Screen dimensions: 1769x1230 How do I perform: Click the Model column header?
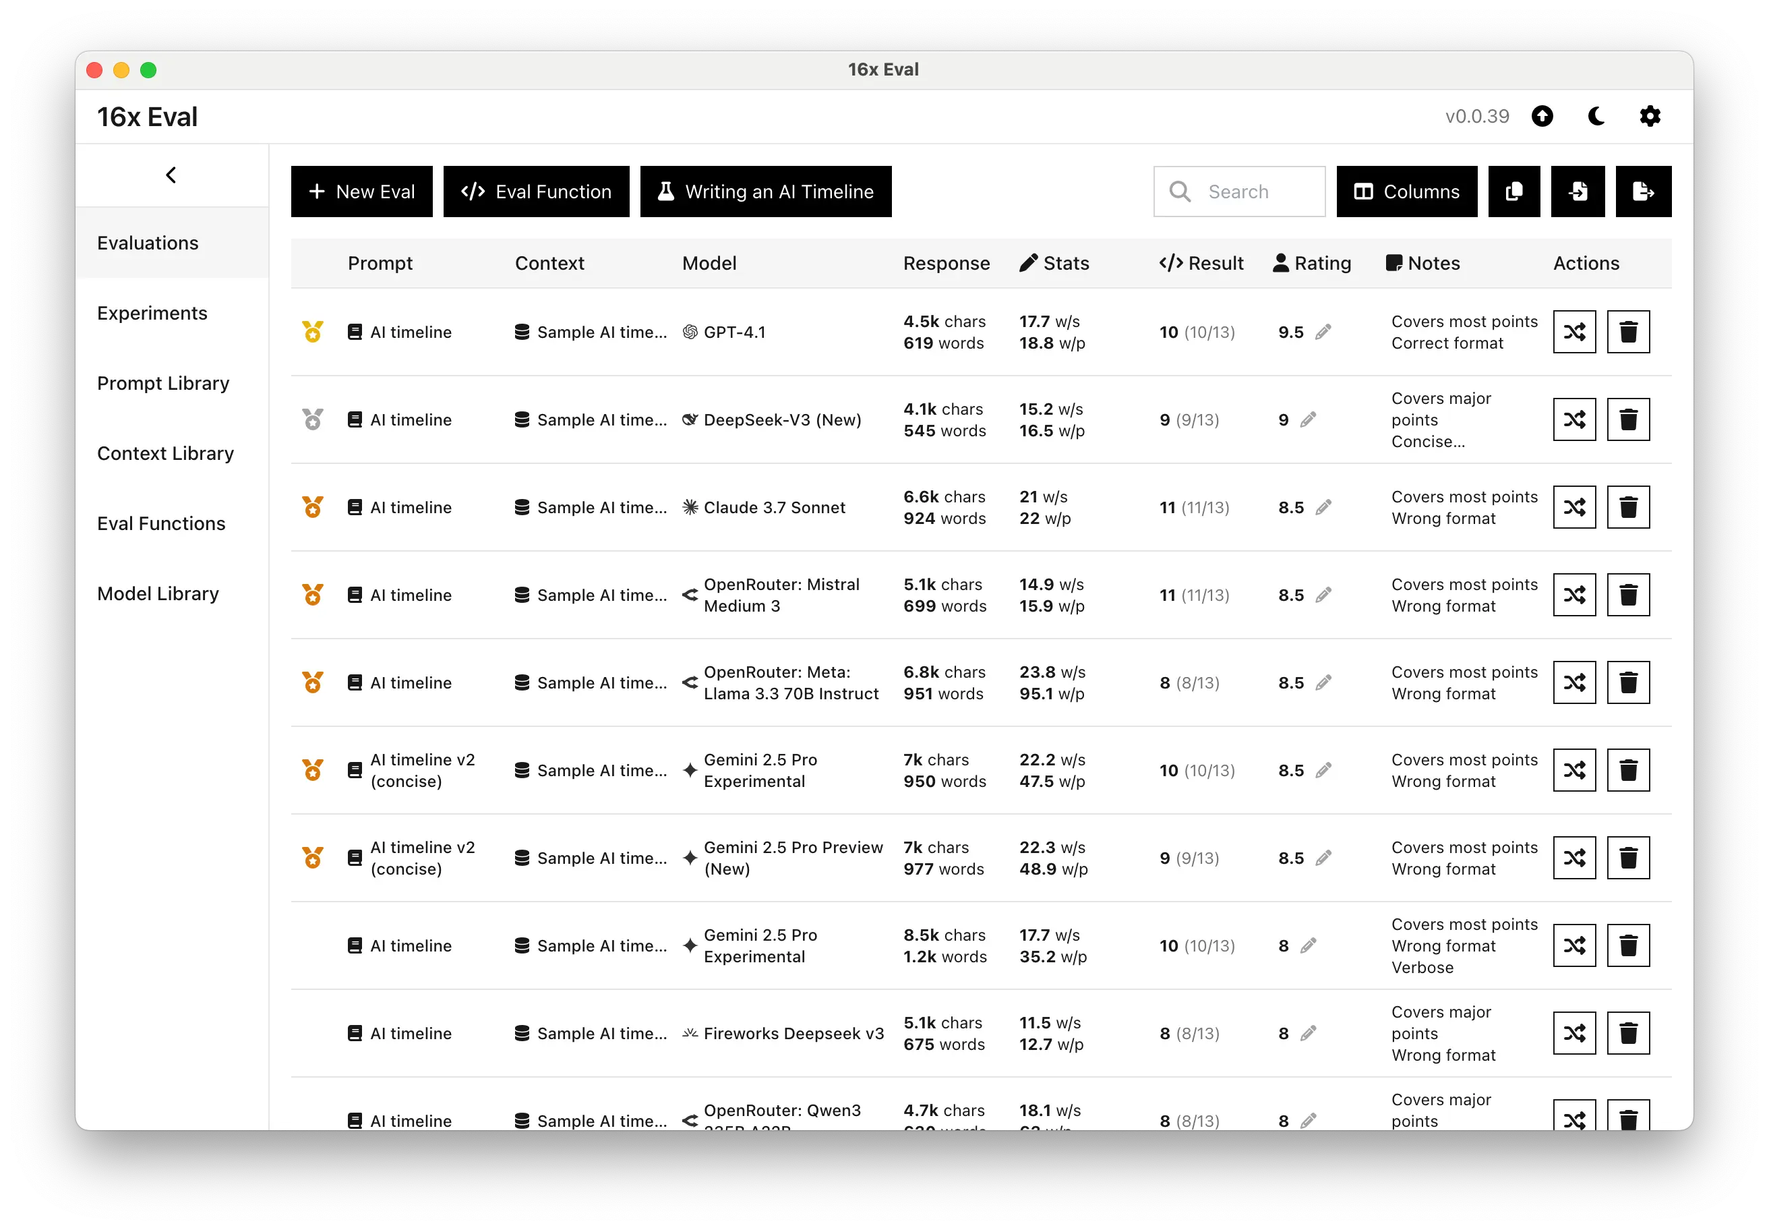[x=709, y=264]
